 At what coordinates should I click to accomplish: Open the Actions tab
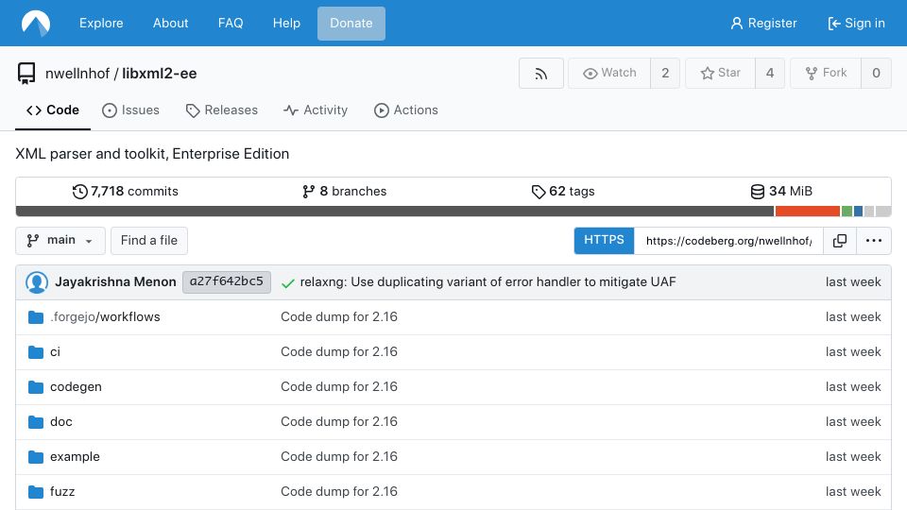point(406,110)
